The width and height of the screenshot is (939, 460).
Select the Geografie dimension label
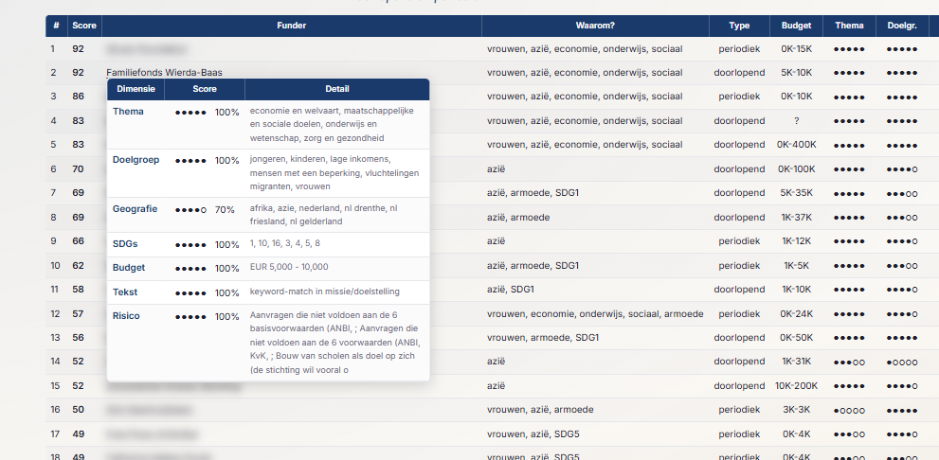tap(135, 209)
